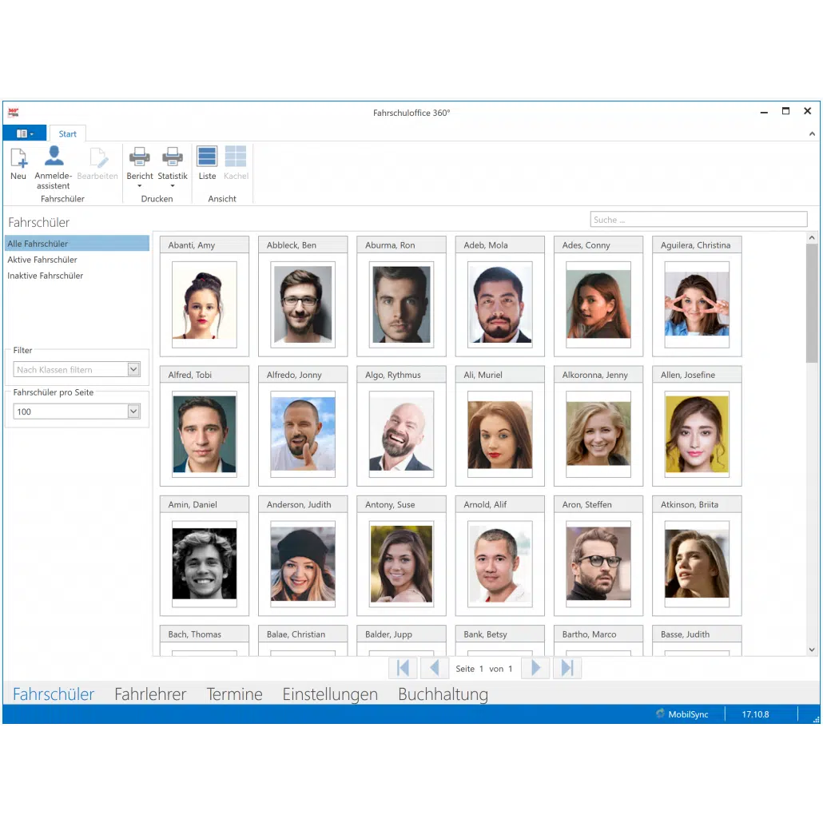Show Aktive Fahrschüler list
Image resolution: width=823 pixels, height=823 pixels.
(x=42, y=260)
